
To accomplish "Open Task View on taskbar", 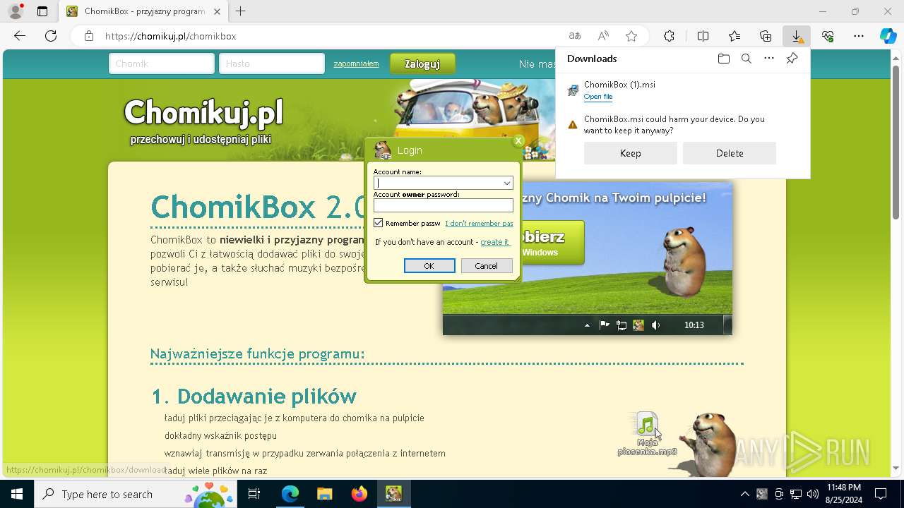I will (x=254, y=494).
